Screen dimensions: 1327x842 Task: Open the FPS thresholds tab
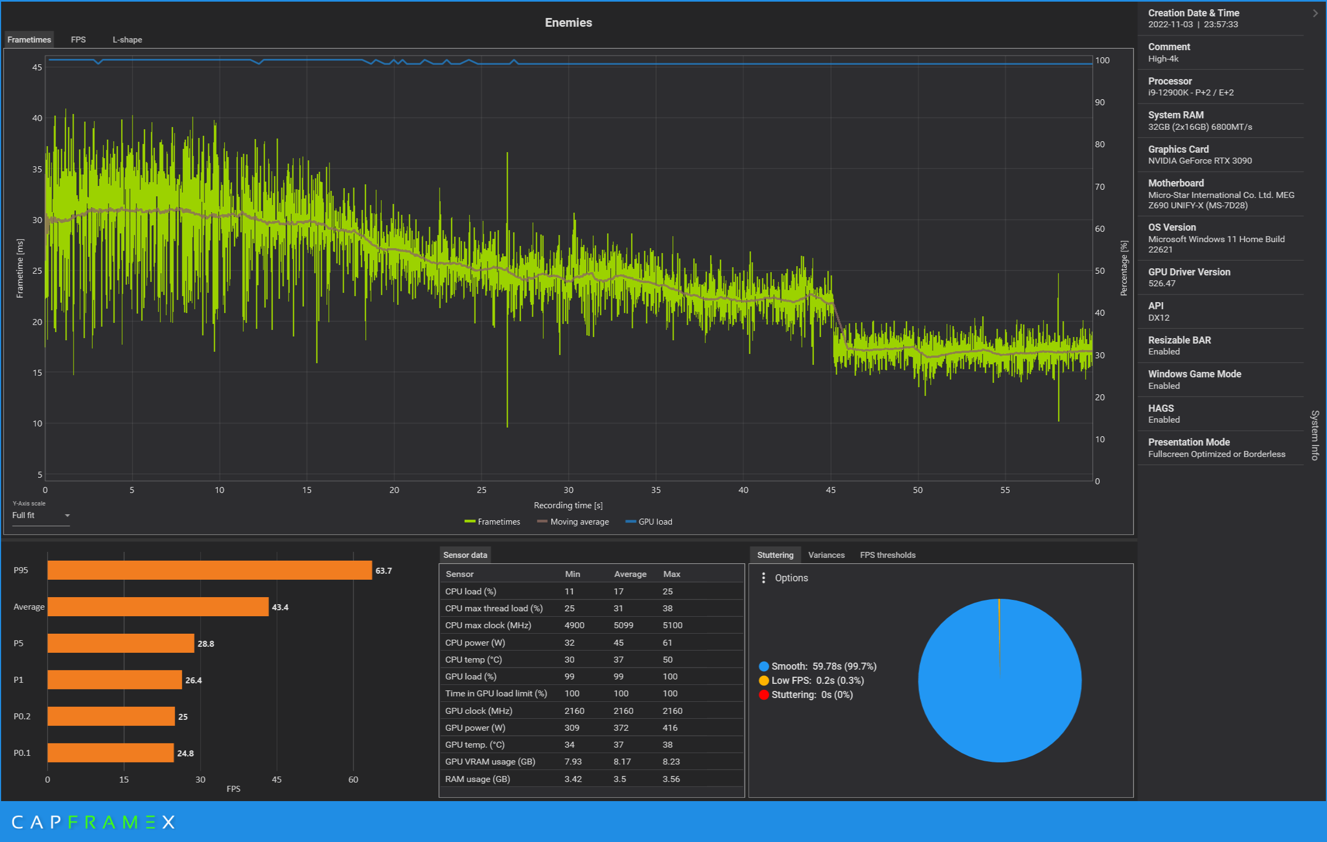[x=887, y=555]
